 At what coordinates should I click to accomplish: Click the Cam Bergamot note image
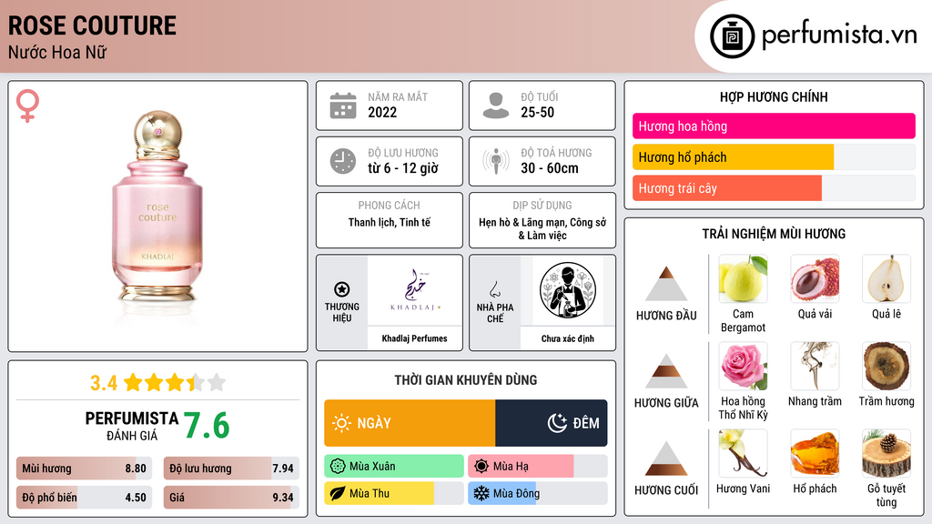point(743,278)
